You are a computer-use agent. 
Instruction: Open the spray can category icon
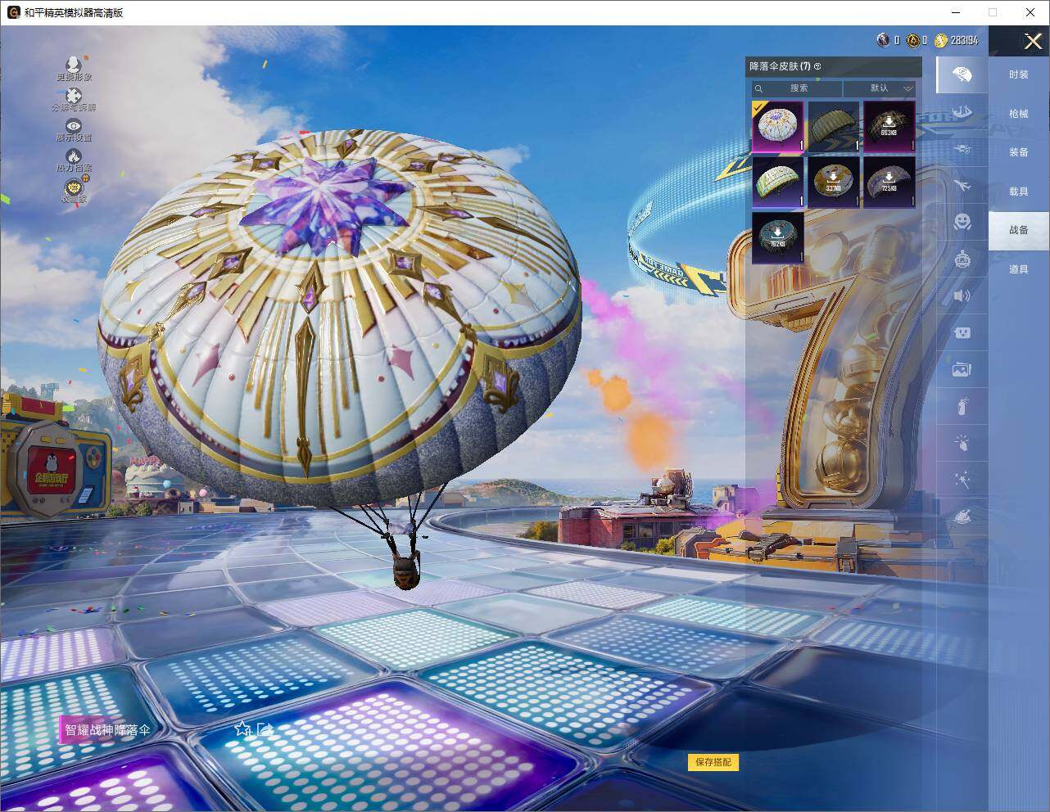tap(962, 406)
